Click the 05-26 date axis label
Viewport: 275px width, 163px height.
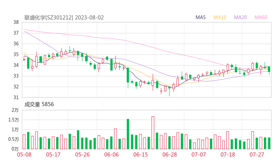[x=82, y=154]
